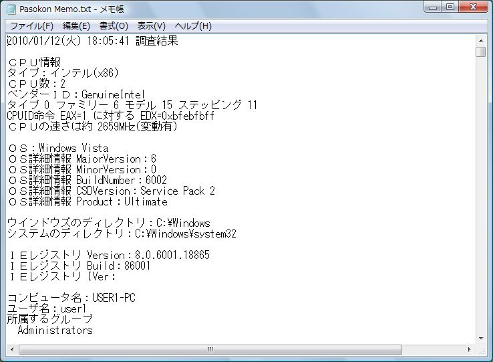Viewport: 493px width, 362px height.
Task: Open the 編集(E) menu
Action: point(76,26)
